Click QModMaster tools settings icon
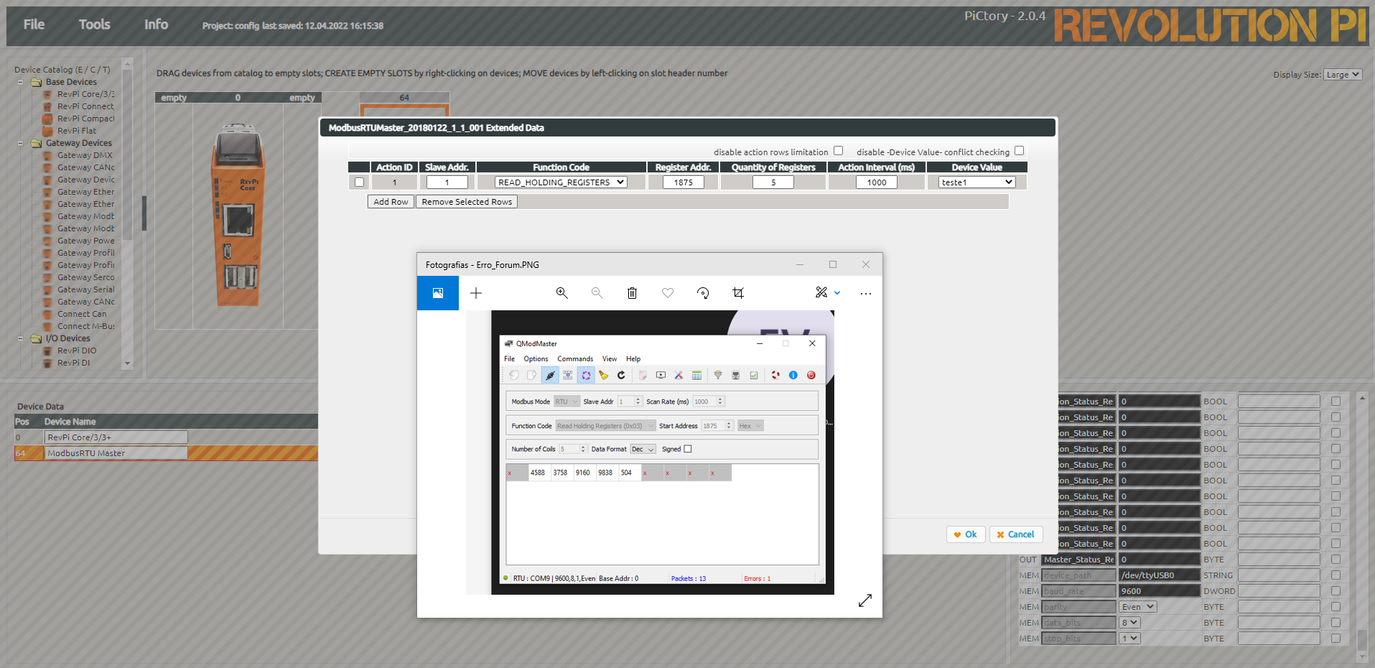Screen dimensions: 1375x668 coord(679,375)
